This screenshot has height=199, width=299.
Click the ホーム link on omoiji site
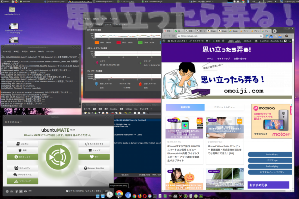210,59
